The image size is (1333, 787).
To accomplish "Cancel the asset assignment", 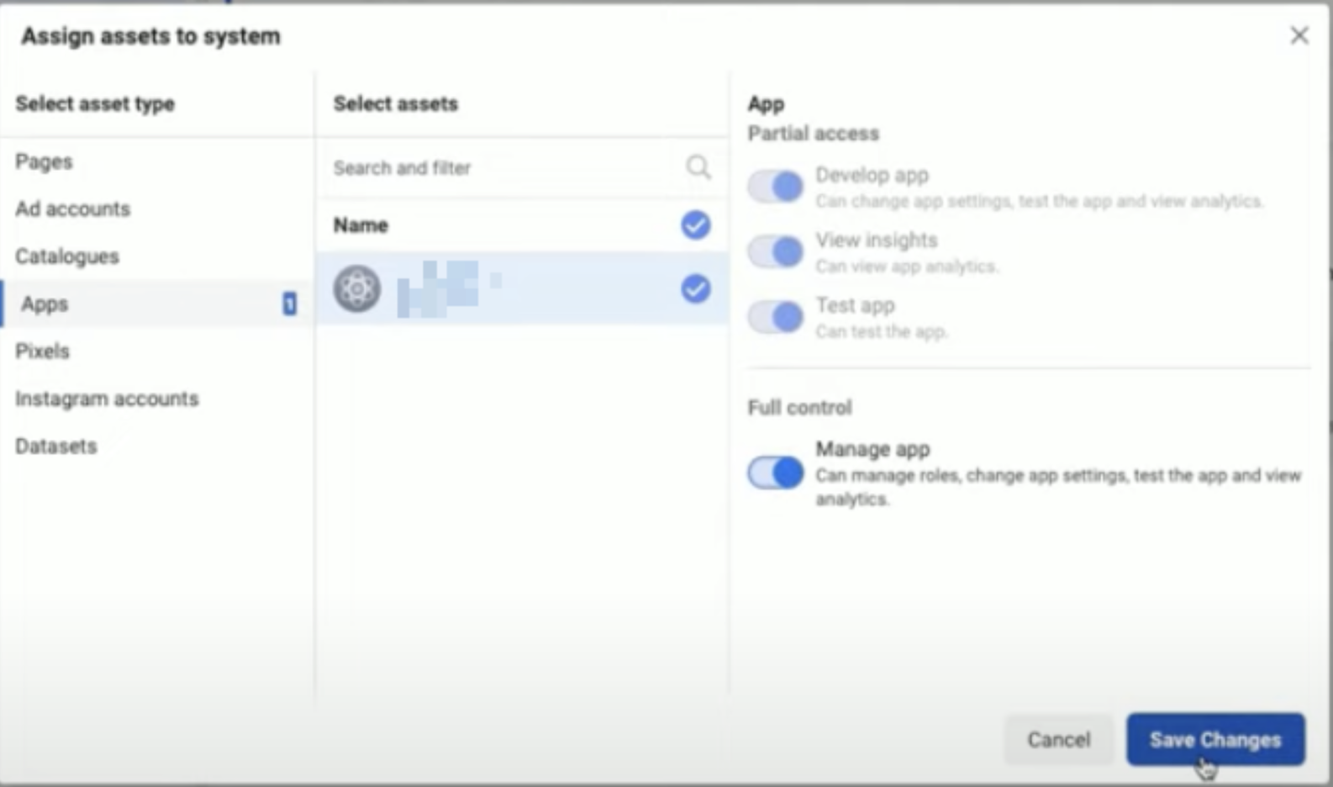I will [x=1058, y=739].
